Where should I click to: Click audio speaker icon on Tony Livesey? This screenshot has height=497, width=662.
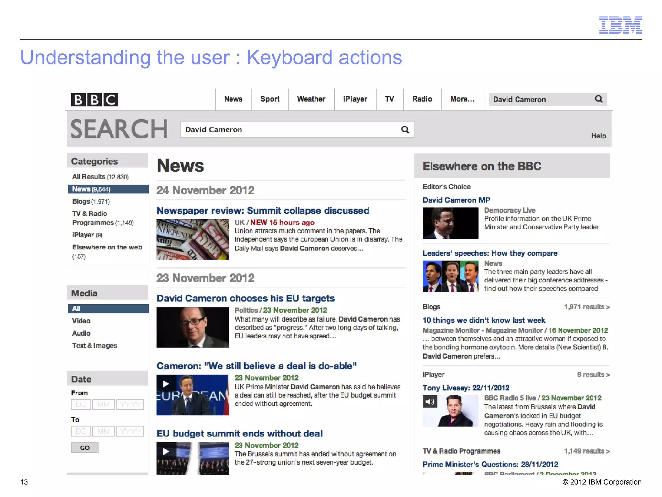tap(430, 402)
